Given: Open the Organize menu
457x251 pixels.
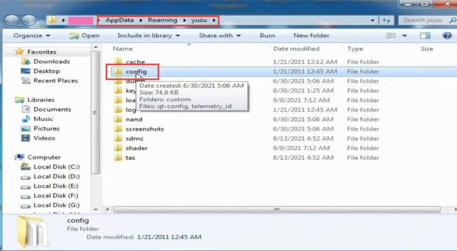Looking at the screenshot, I should click(x=32, y=36).
